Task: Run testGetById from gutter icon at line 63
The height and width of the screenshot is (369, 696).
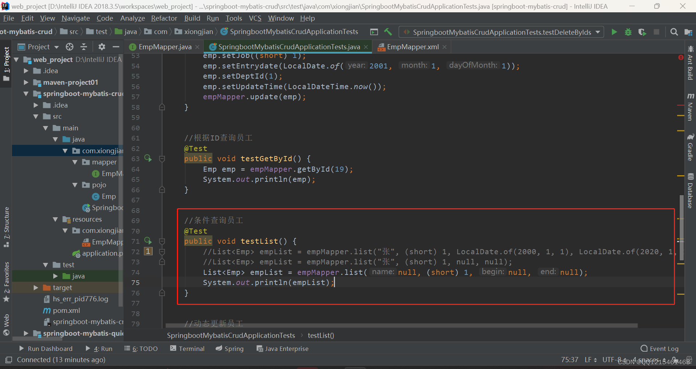Action: pyautogui.click(x=148, y=158)
